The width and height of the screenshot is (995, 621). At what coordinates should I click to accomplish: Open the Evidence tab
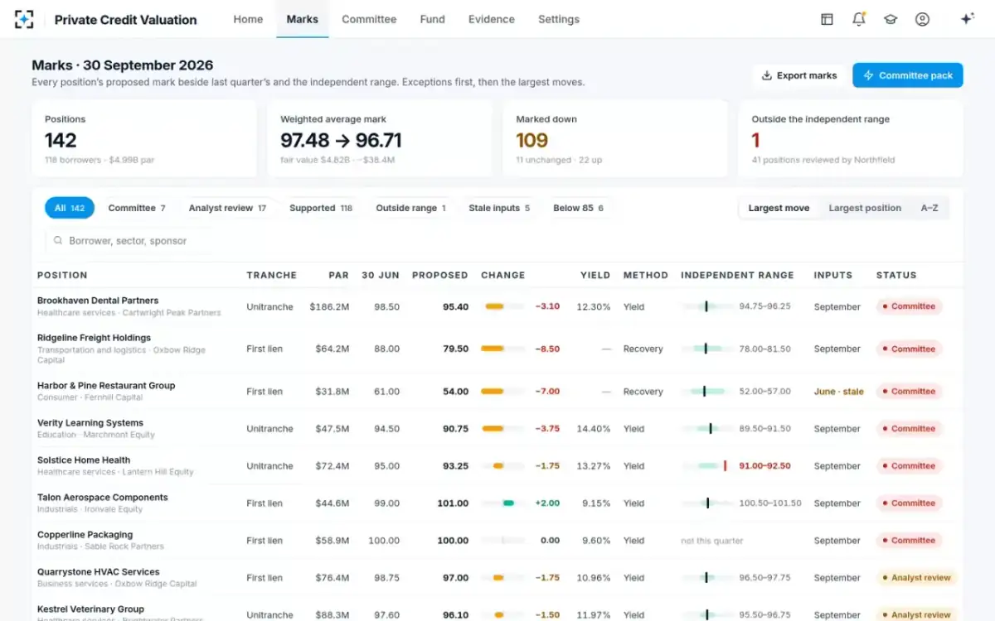[492, 19]
